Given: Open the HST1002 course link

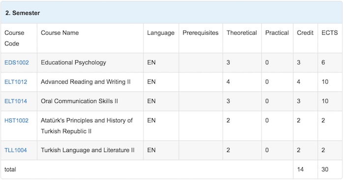Looking at the screenshot, I should pos(16,121).
